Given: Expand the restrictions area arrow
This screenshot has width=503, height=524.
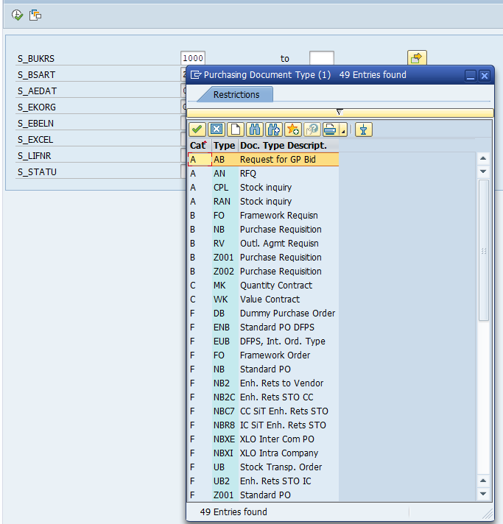Looking at the screenshot, I should click(x=340, y=113).
